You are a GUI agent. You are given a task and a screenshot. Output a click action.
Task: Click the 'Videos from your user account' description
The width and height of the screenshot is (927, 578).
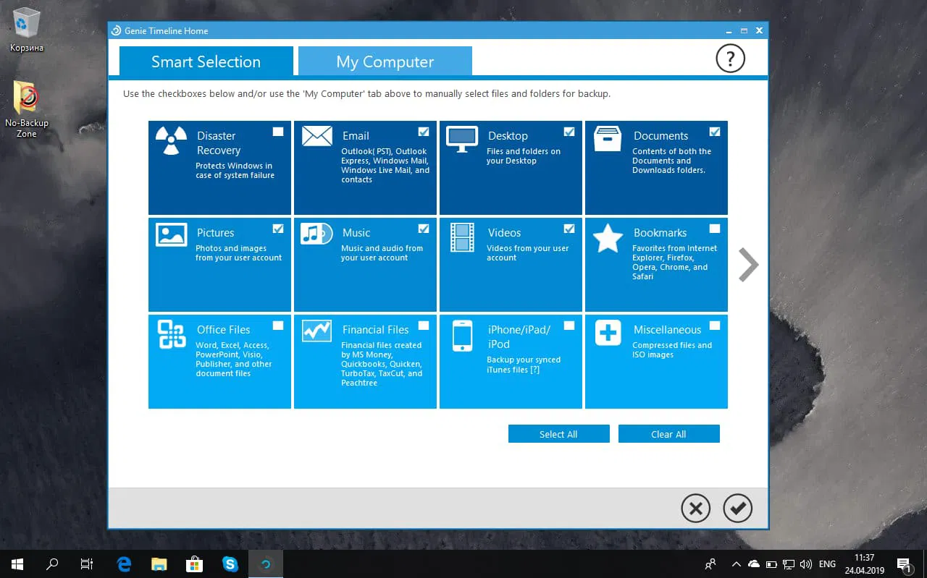click(x=527, y=253)
